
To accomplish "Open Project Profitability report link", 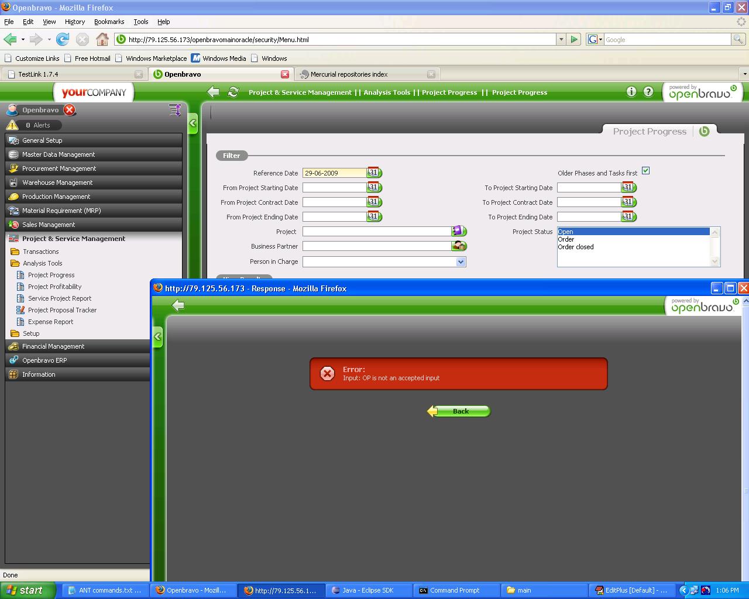I will [54, 287].
